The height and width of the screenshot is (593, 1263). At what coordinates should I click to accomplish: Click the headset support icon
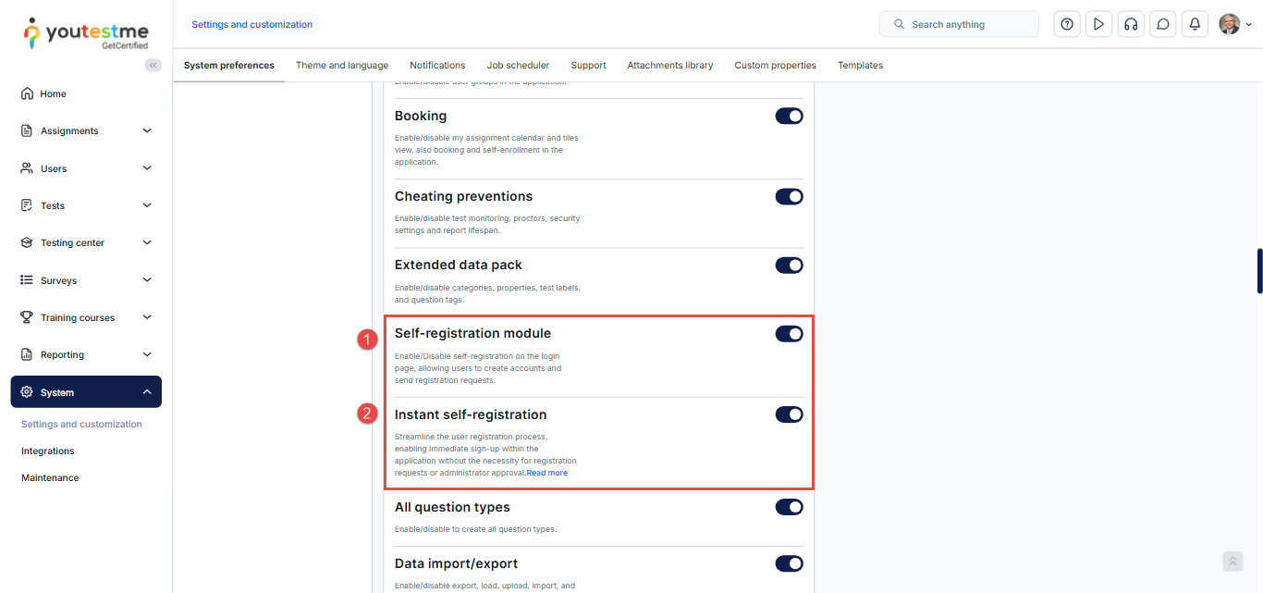1130,24
